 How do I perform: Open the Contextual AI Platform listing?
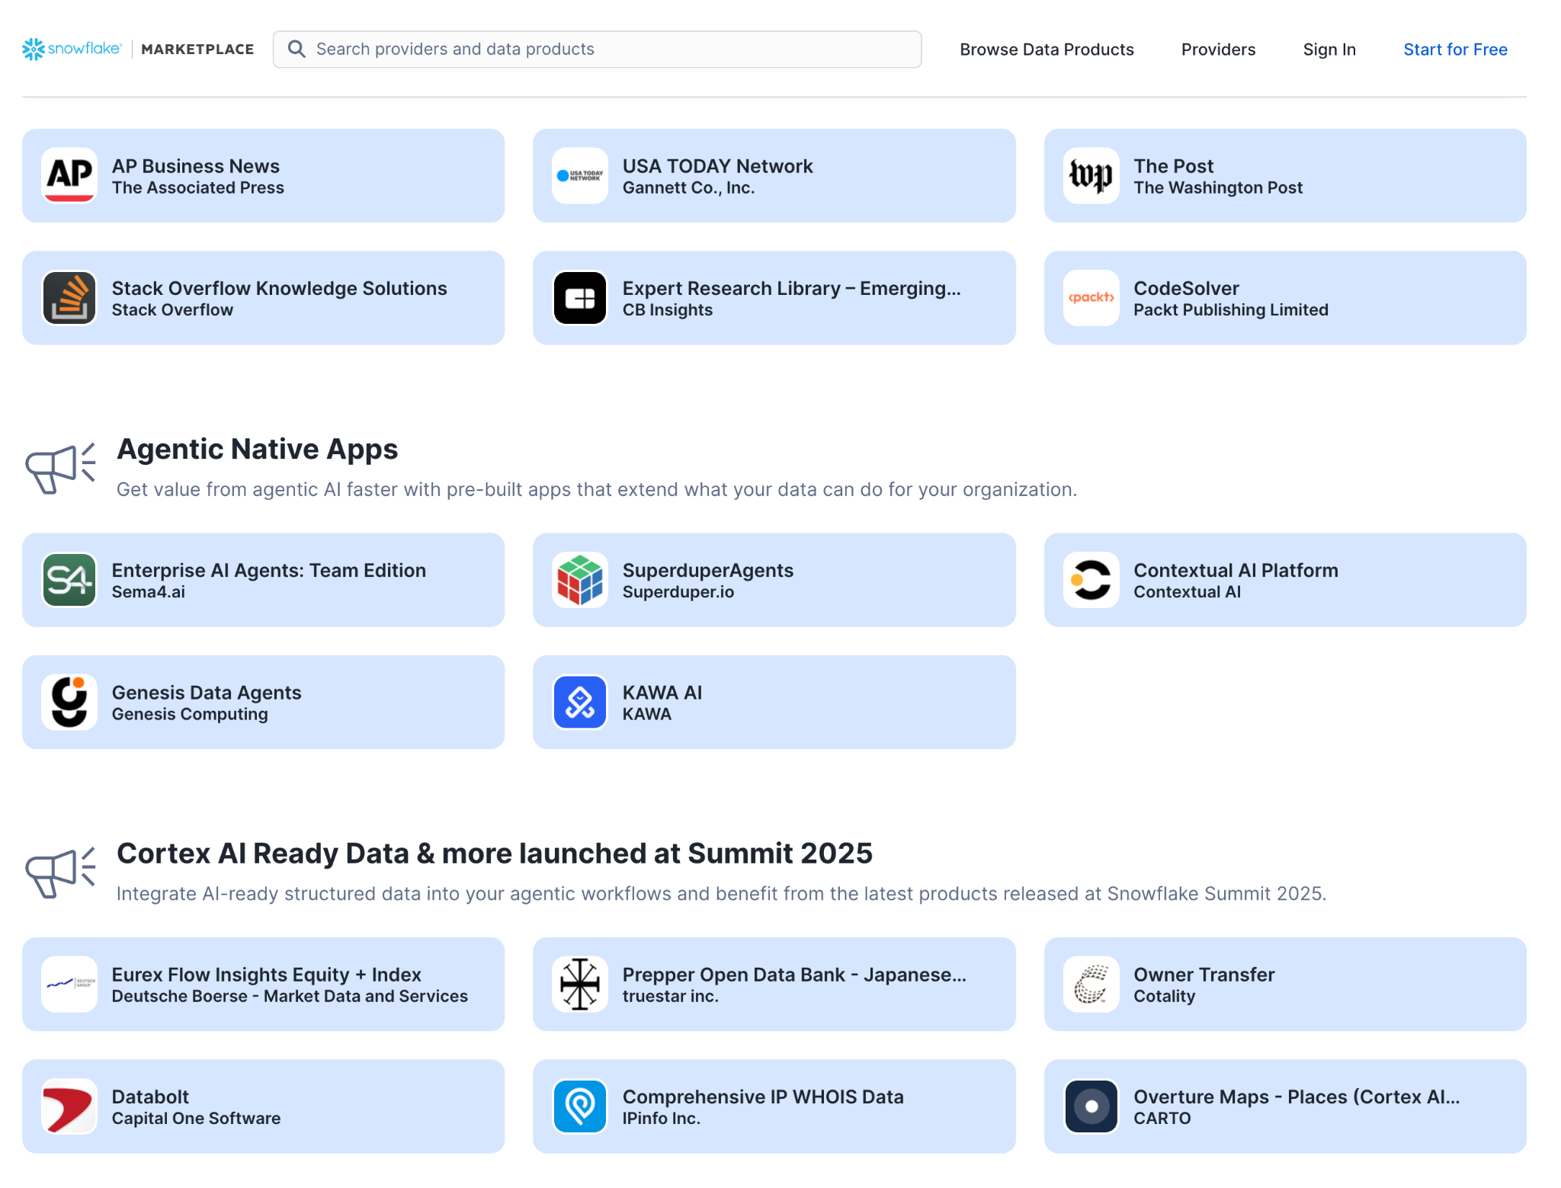pos(1284,580)
